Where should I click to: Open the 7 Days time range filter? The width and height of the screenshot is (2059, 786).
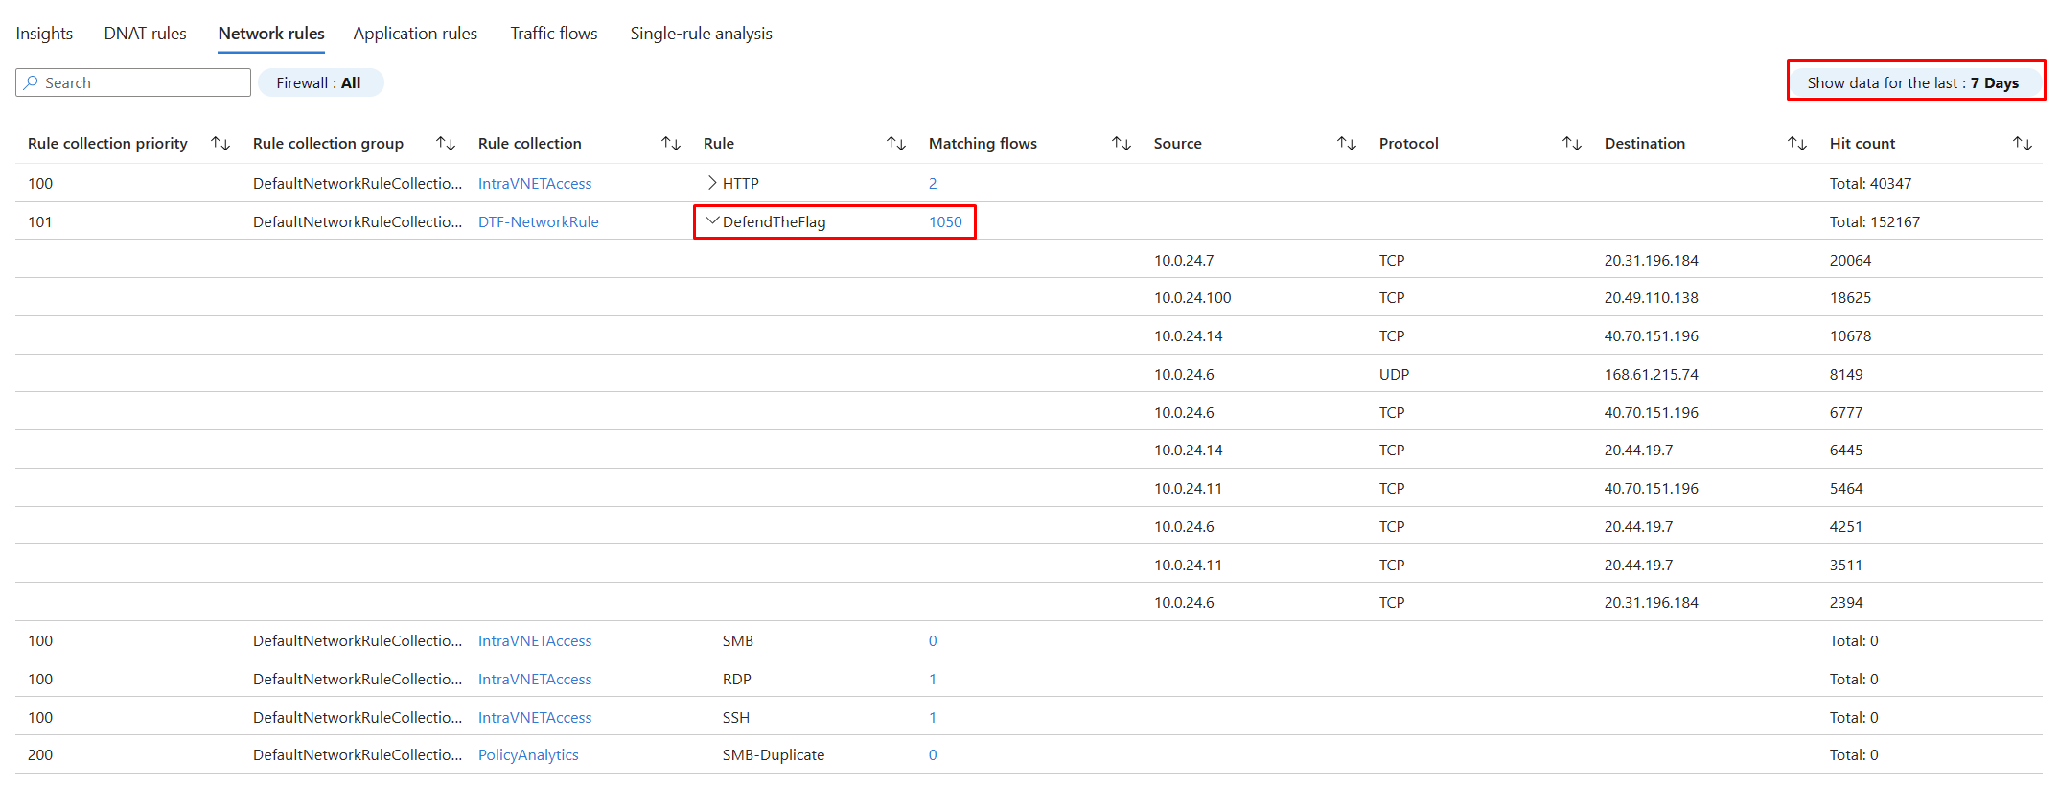click(x=1913, y=83)
